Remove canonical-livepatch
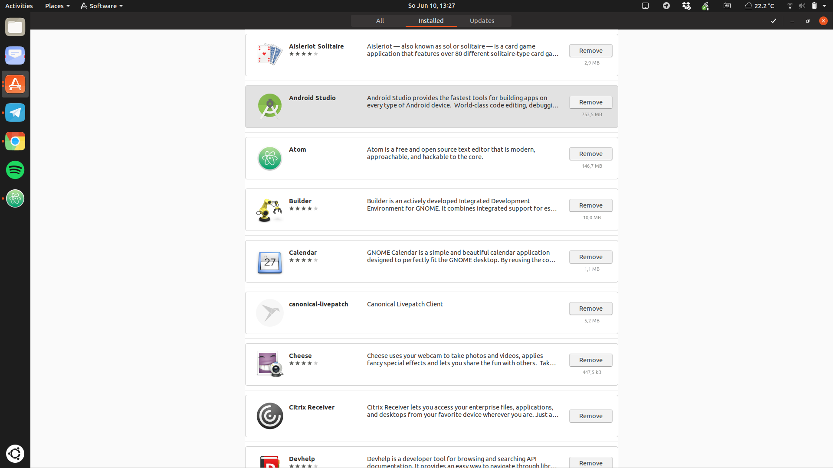The image size is (833, 468). 590,309
